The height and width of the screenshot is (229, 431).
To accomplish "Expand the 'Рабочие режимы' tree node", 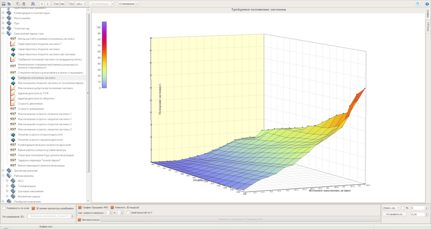I will (3, 176).
